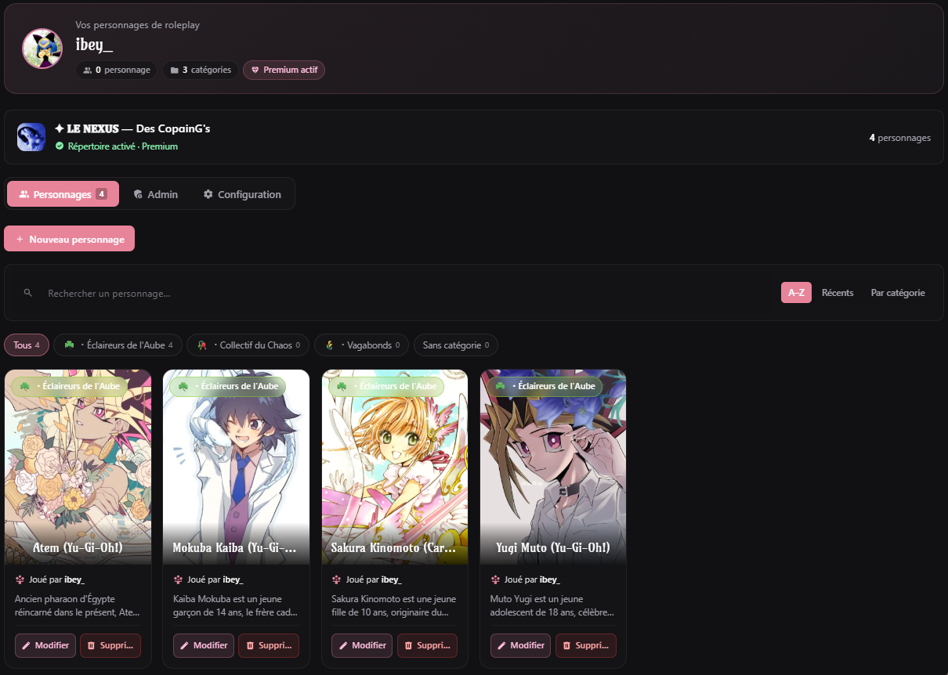The width and height of the screenshot is (948, 675).
Task: Click the gear icon on Configuration tab
Action: click(x=208, y=194)
